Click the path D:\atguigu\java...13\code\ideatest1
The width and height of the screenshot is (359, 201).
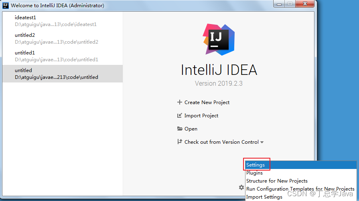click(x=56, y=24)
